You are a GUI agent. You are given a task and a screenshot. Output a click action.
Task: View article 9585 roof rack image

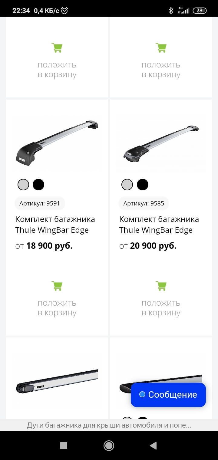(x=161, y=143)
